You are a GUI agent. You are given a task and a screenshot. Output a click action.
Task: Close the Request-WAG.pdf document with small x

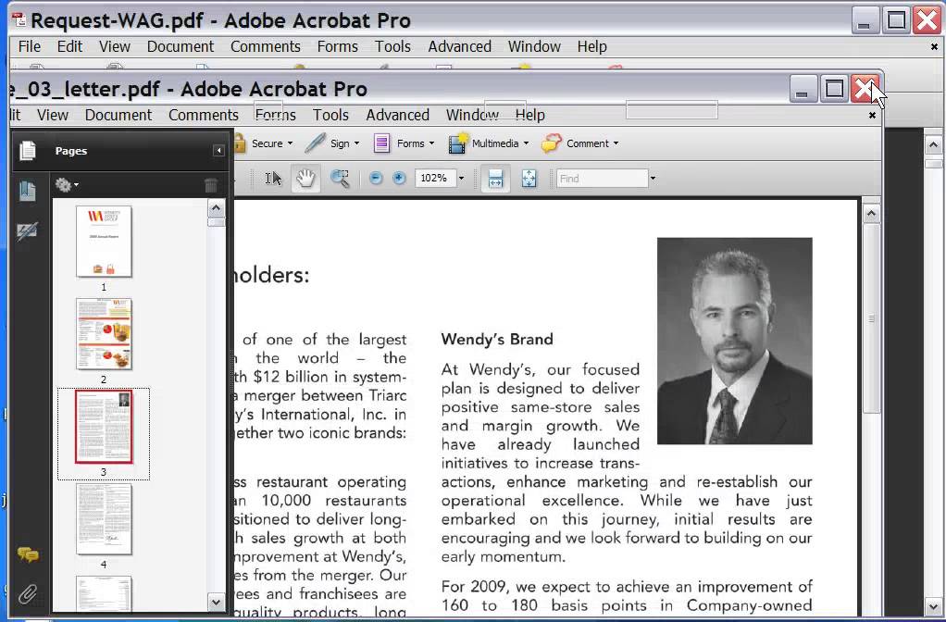[935, 46]
